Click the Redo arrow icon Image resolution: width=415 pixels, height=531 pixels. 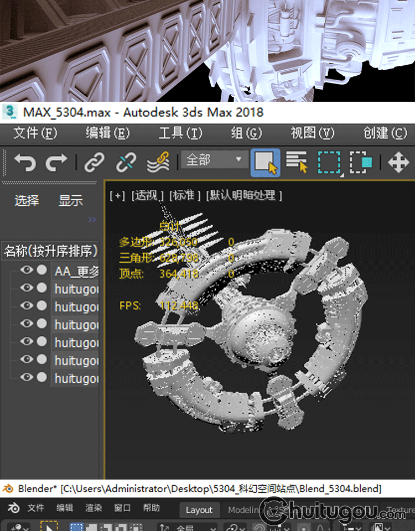(x=56, y=162)
